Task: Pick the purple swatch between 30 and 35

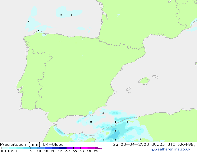Action: tap(70, 148)
